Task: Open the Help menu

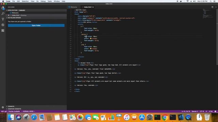Action: pyautogui.click(x=63, y=1)
